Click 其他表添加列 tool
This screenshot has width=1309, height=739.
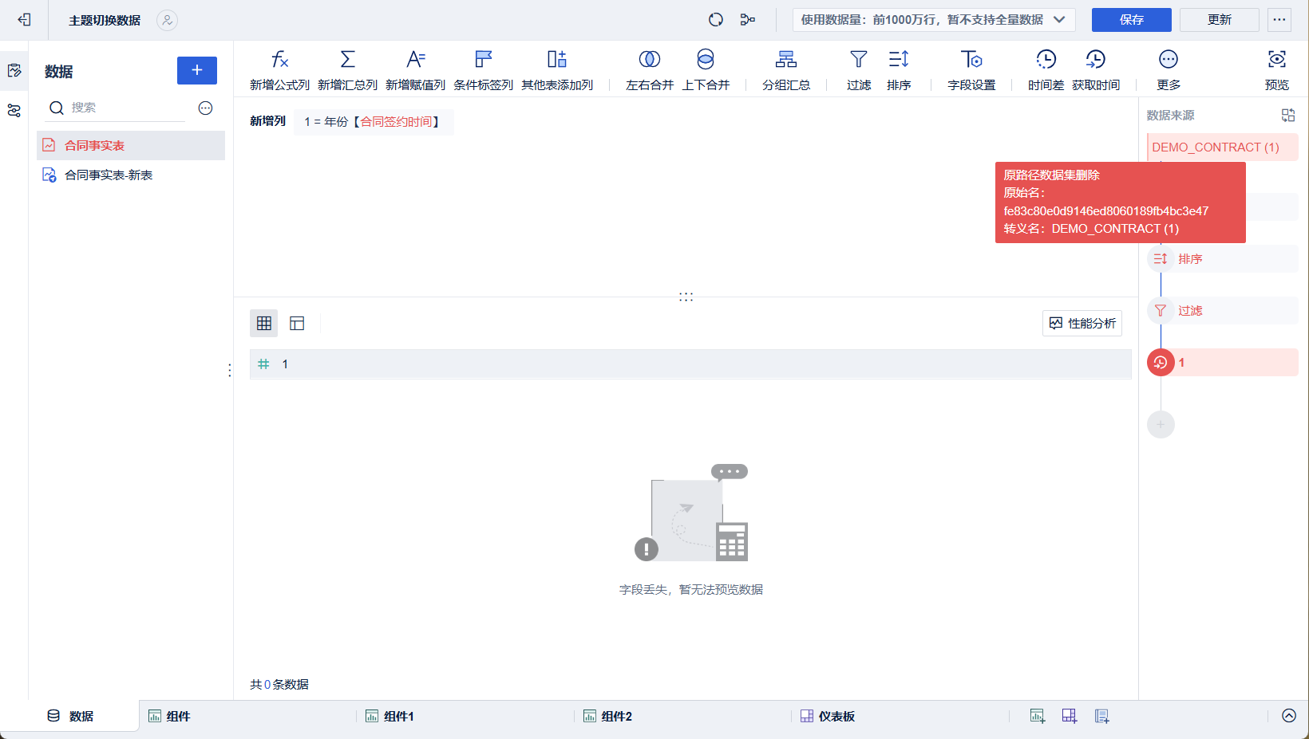coord(557,70)
